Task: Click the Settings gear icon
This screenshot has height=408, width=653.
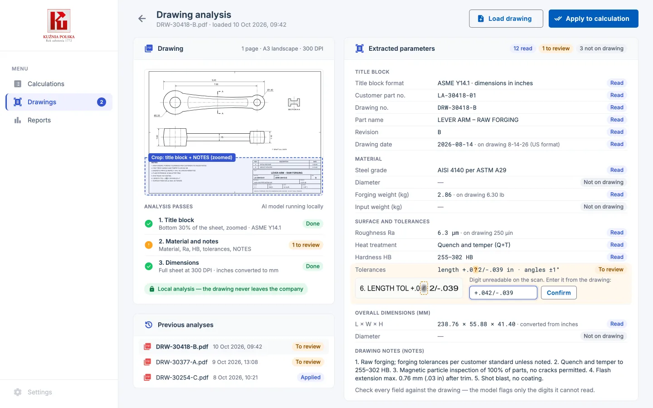Action: (18, 392)
